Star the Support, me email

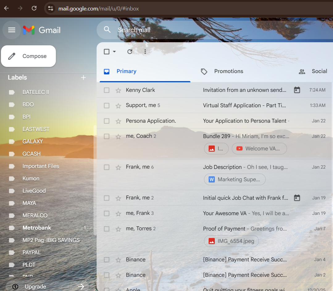tap(118, 106)
